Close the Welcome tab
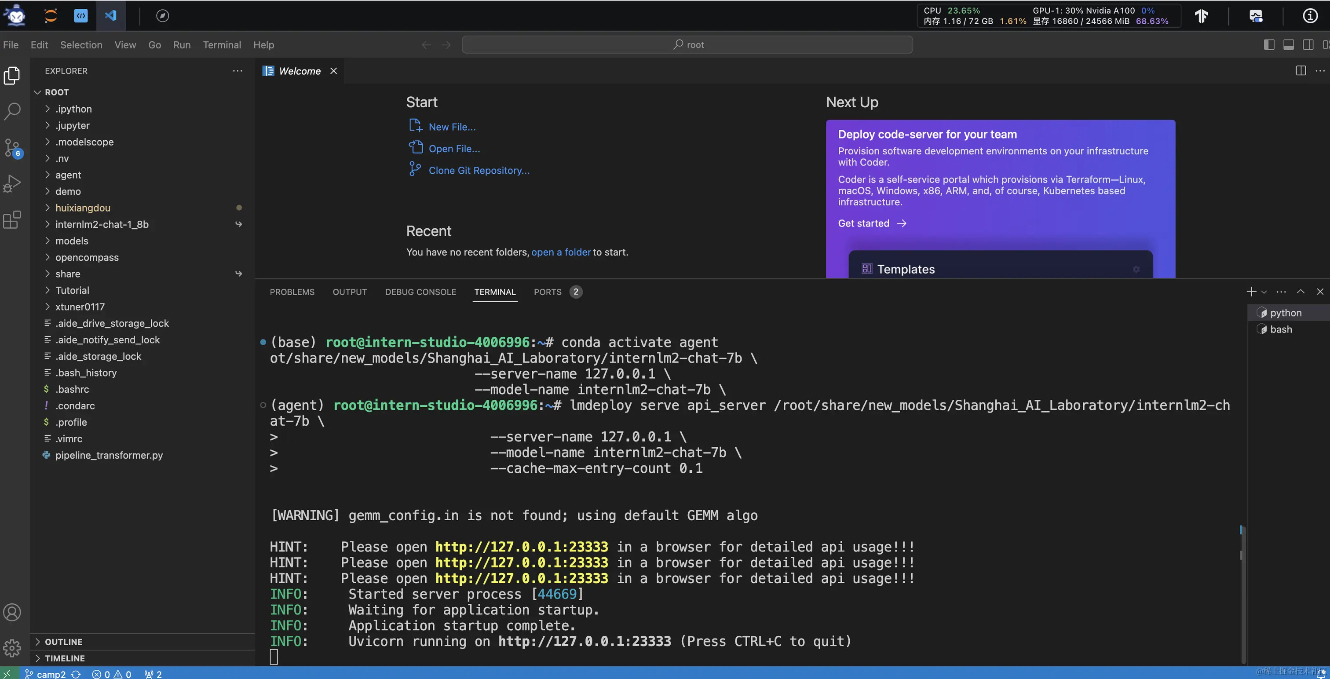Viewport: 1330px width, 679px height. click(x=333, y=71)
